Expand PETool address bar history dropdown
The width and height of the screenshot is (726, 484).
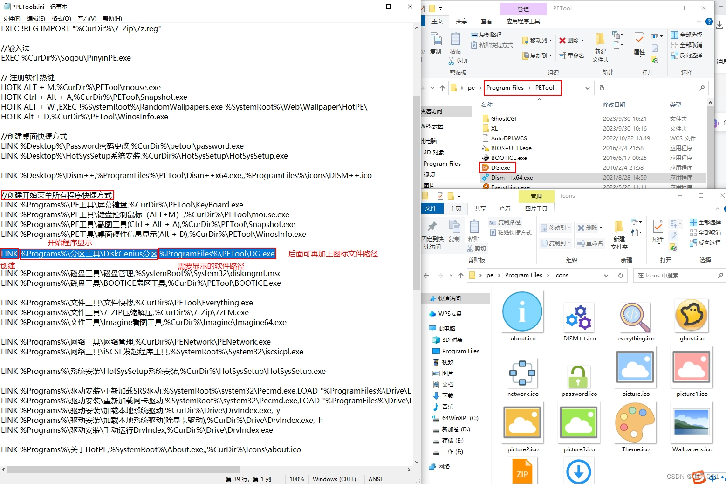tap(587, 88)
